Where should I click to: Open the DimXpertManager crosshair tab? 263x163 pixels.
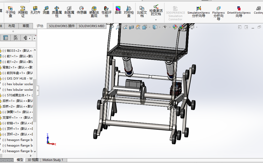(25, 38)
